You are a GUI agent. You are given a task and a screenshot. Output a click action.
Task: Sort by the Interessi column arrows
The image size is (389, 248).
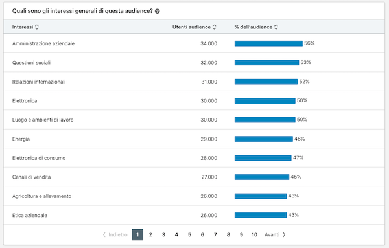pyautogui.click(x=37, y=27)
